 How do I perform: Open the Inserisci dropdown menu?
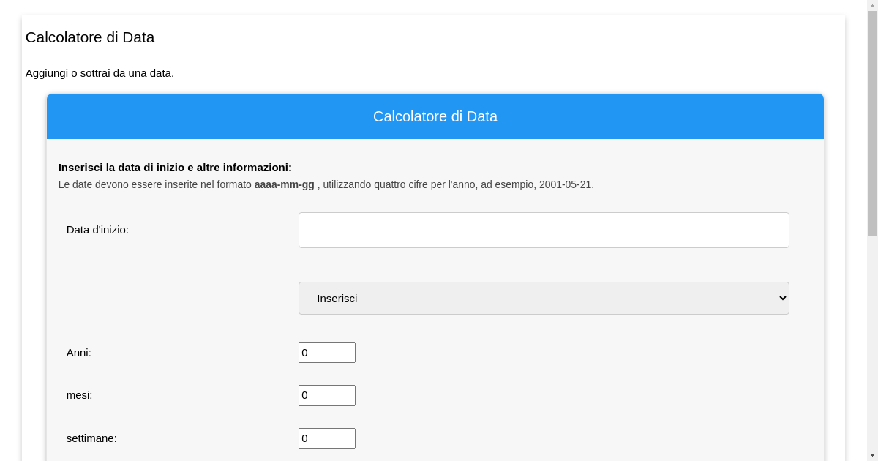click(x=544, y=299)
